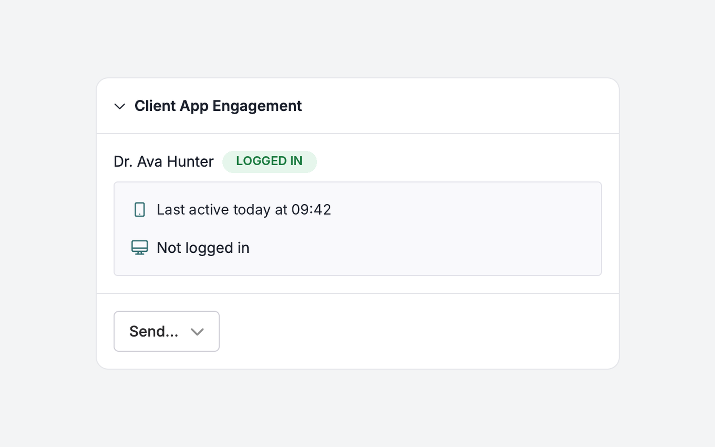Click the word today in mobile status

pyautogui.click(x=252, y=210)
